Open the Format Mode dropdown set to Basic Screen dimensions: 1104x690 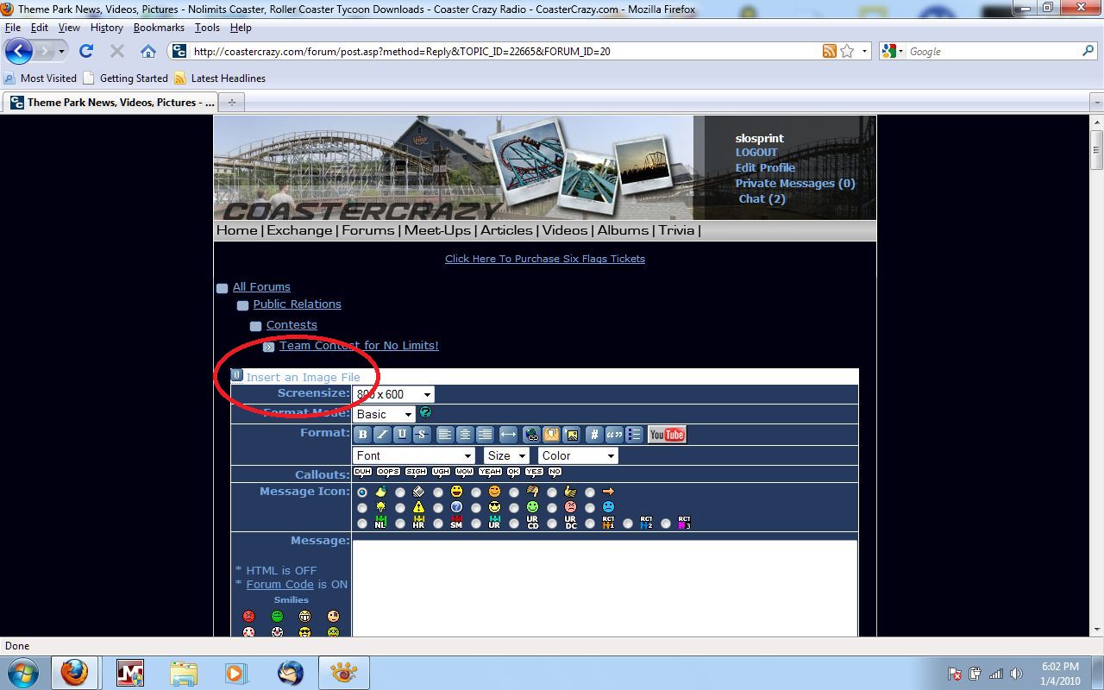(x=384, y=414)
